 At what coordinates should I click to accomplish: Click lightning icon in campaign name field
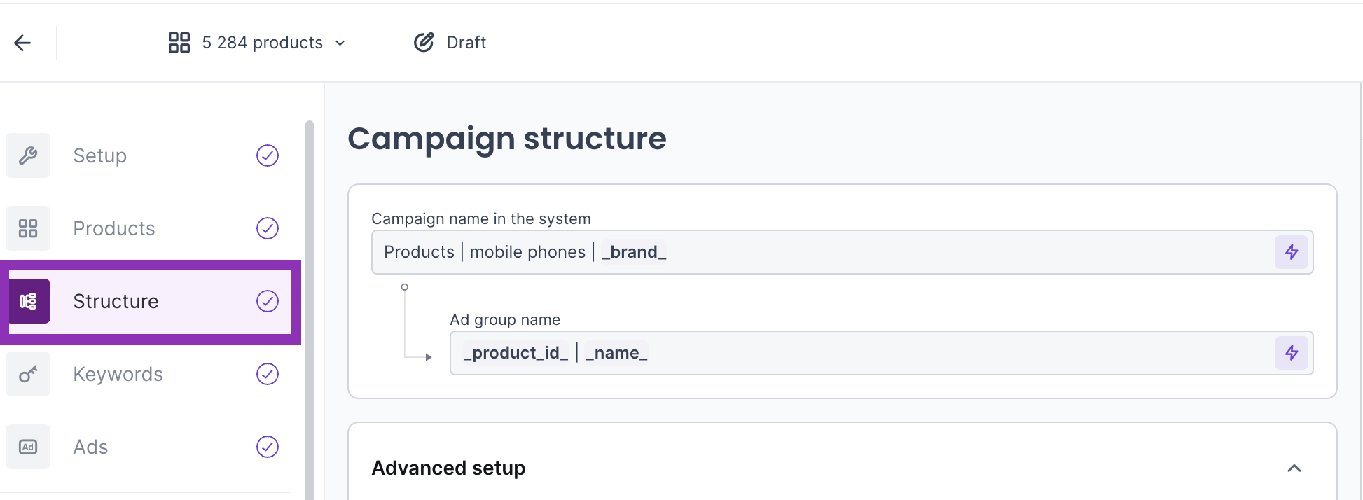pyautogui.click(x=1292, y=252)
